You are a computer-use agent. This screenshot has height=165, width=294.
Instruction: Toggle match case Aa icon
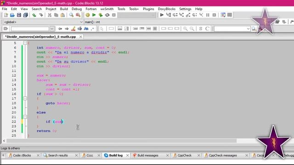pyautogui.click(x=86, y=28)
